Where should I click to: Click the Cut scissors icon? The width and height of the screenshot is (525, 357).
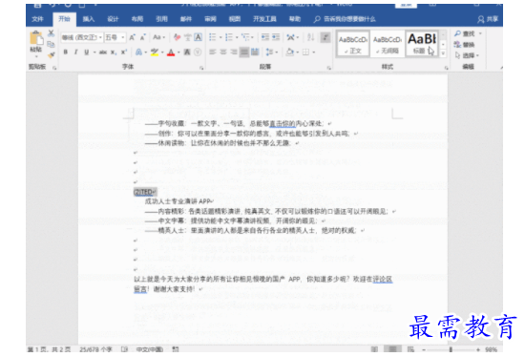[x=51, y=33]
